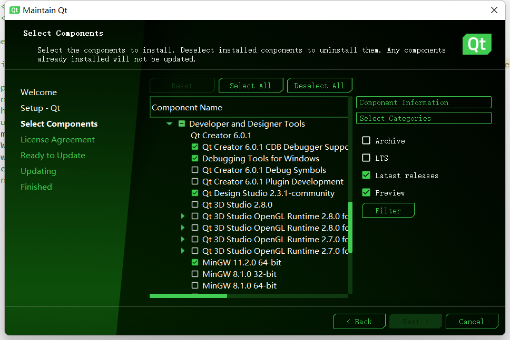This screenshot has height=340, width=510.
Task: Select the MinGW 11.2.0 64-bit row label
Action: coord(242,262)
